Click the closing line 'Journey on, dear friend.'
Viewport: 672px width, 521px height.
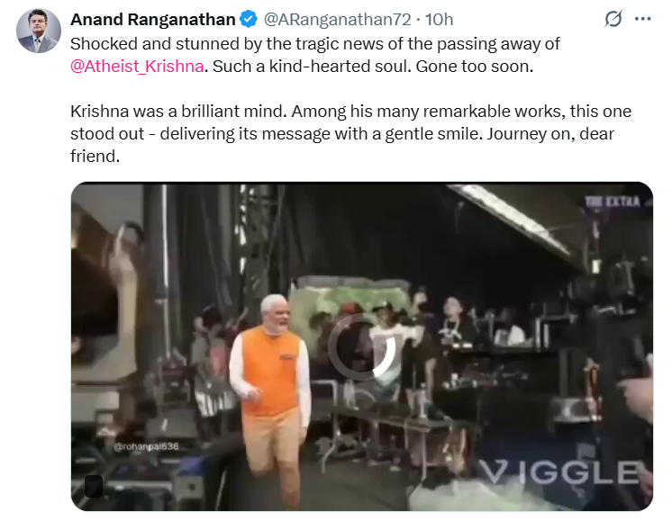point(342,145)
